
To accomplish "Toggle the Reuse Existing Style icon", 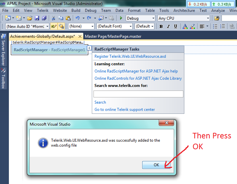I will (61, 26).
